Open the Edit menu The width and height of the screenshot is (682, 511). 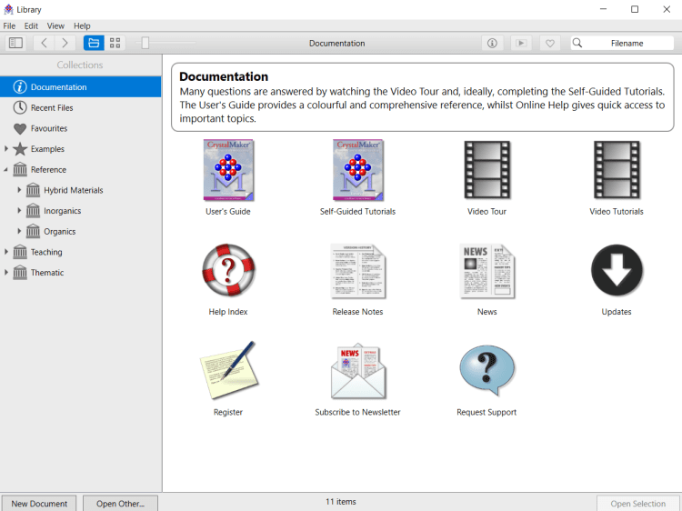coord(31,26)
